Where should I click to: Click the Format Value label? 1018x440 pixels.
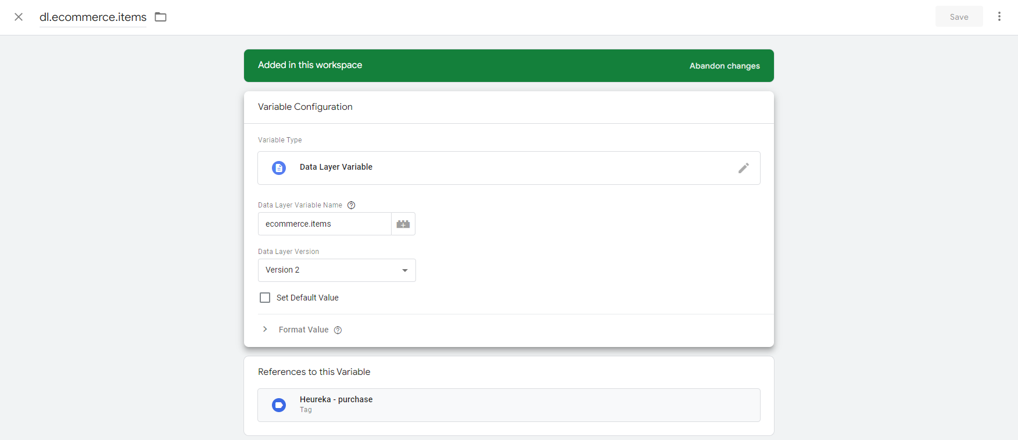coord(303,330)
